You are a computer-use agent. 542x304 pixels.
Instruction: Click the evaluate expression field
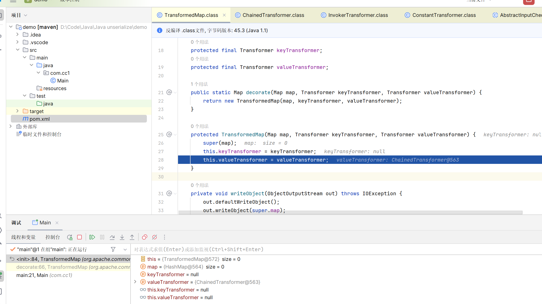tap(336, 249)
